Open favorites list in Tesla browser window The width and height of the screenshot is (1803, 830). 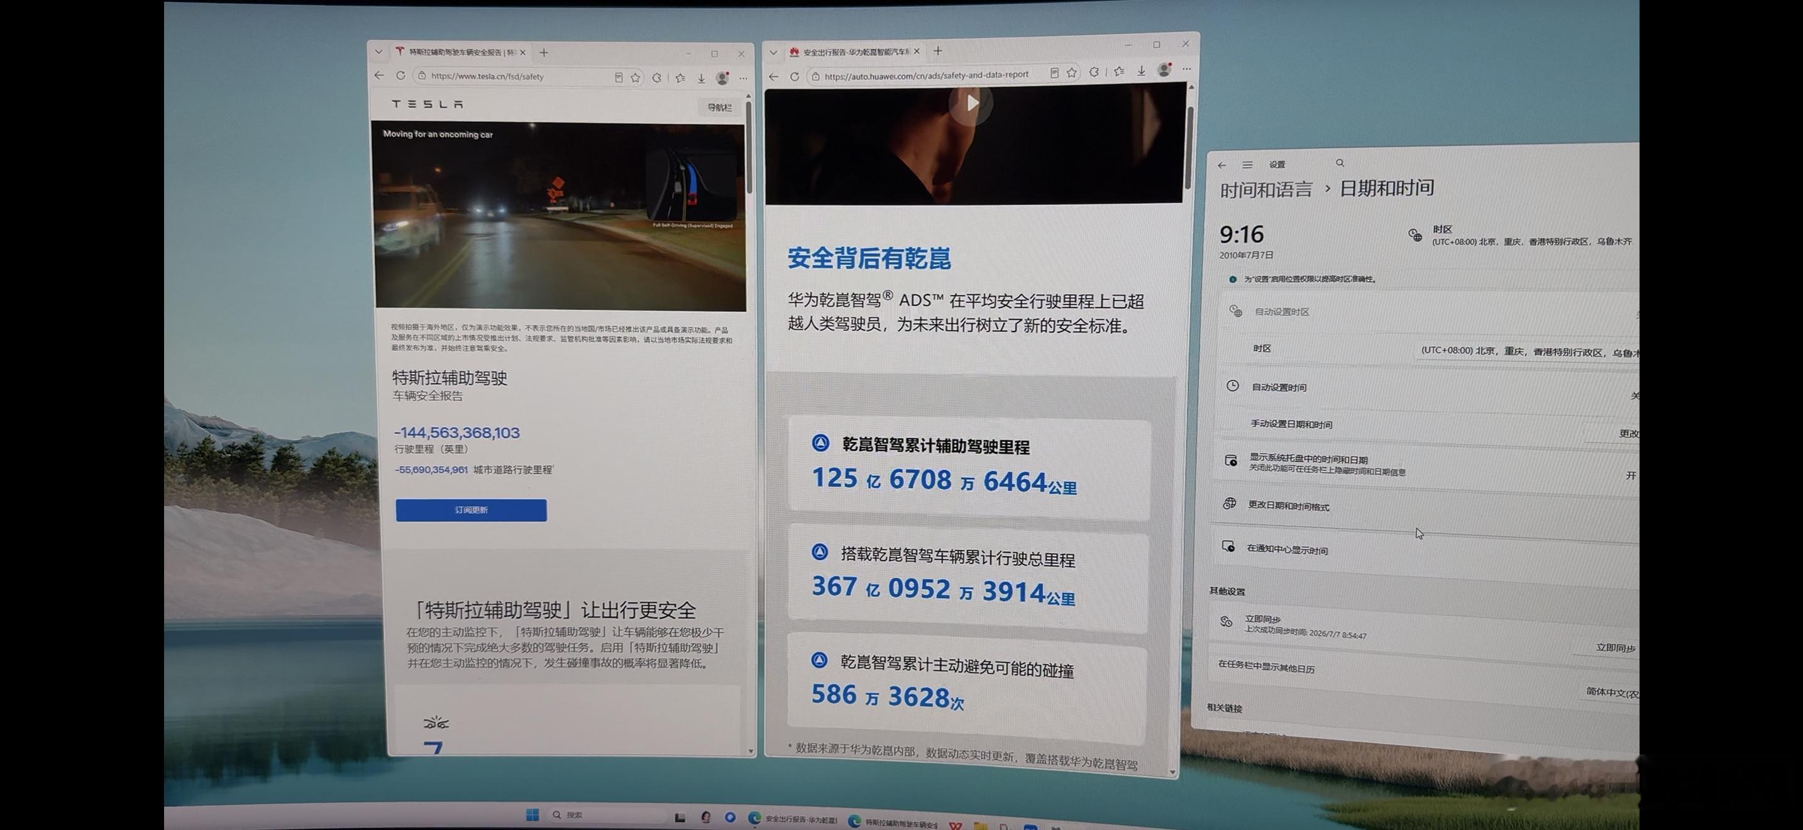click(x=680, y=79)
